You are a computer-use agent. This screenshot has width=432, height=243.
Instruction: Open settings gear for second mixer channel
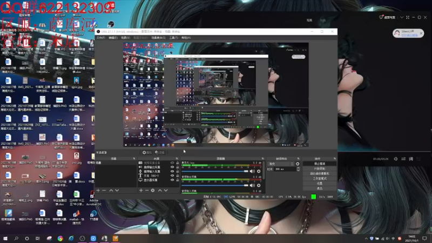(259, 185)
